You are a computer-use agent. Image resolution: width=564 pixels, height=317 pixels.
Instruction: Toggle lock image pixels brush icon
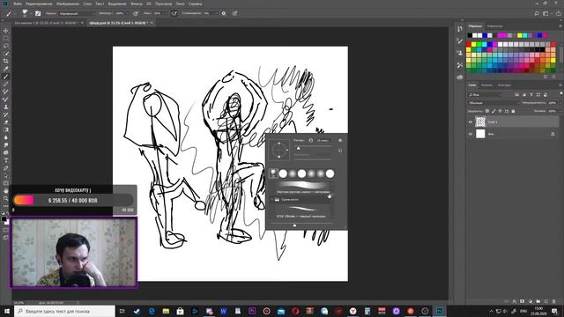point(493,111)
